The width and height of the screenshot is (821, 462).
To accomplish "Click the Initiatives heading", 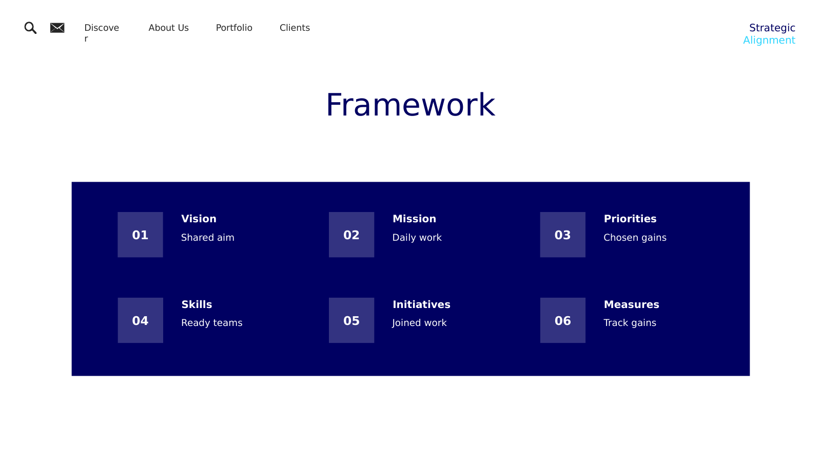I will click(421, 304).
